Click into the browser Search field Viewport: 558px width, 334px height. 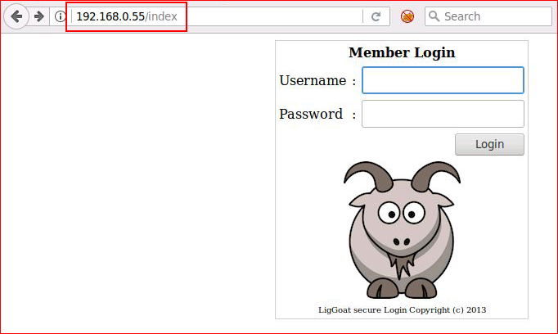pos(488,16)
